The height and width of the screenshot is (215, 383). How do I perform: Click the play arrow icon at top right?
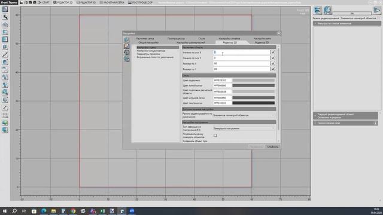click(x=377, y=10)
